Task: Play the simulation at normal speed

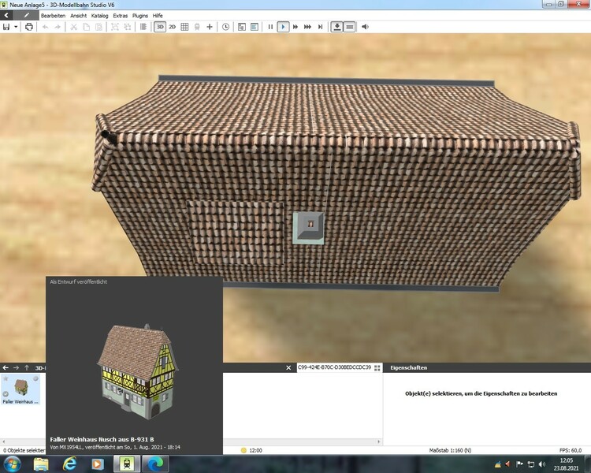Action: tap(283, 27)
